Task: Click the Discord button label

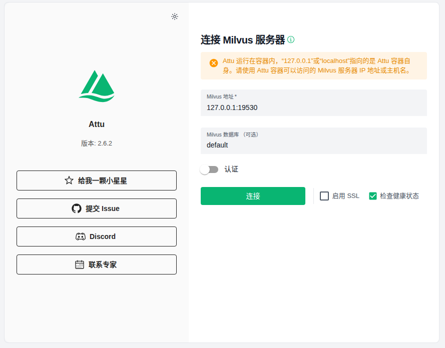Action: pyautogui.click(x=103, y=236)
